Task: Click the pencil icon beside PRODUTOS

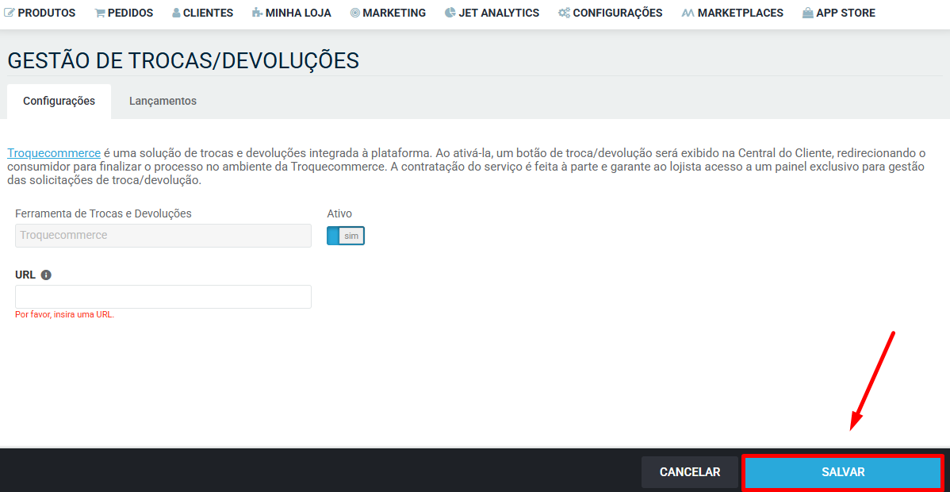Action: click(x=9, y=13)
